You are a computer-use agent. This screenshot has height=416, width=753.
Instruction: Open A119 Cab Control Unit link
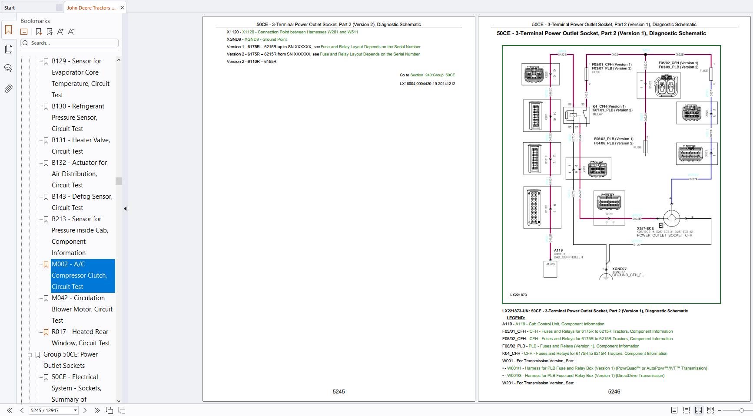click(x=560, y=324)
